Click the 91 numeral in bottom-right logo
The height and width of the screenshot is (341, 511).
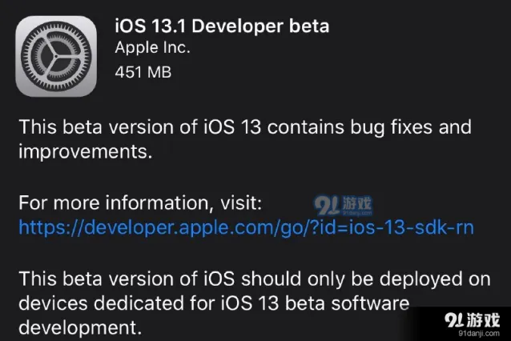(x=454, y=320)
